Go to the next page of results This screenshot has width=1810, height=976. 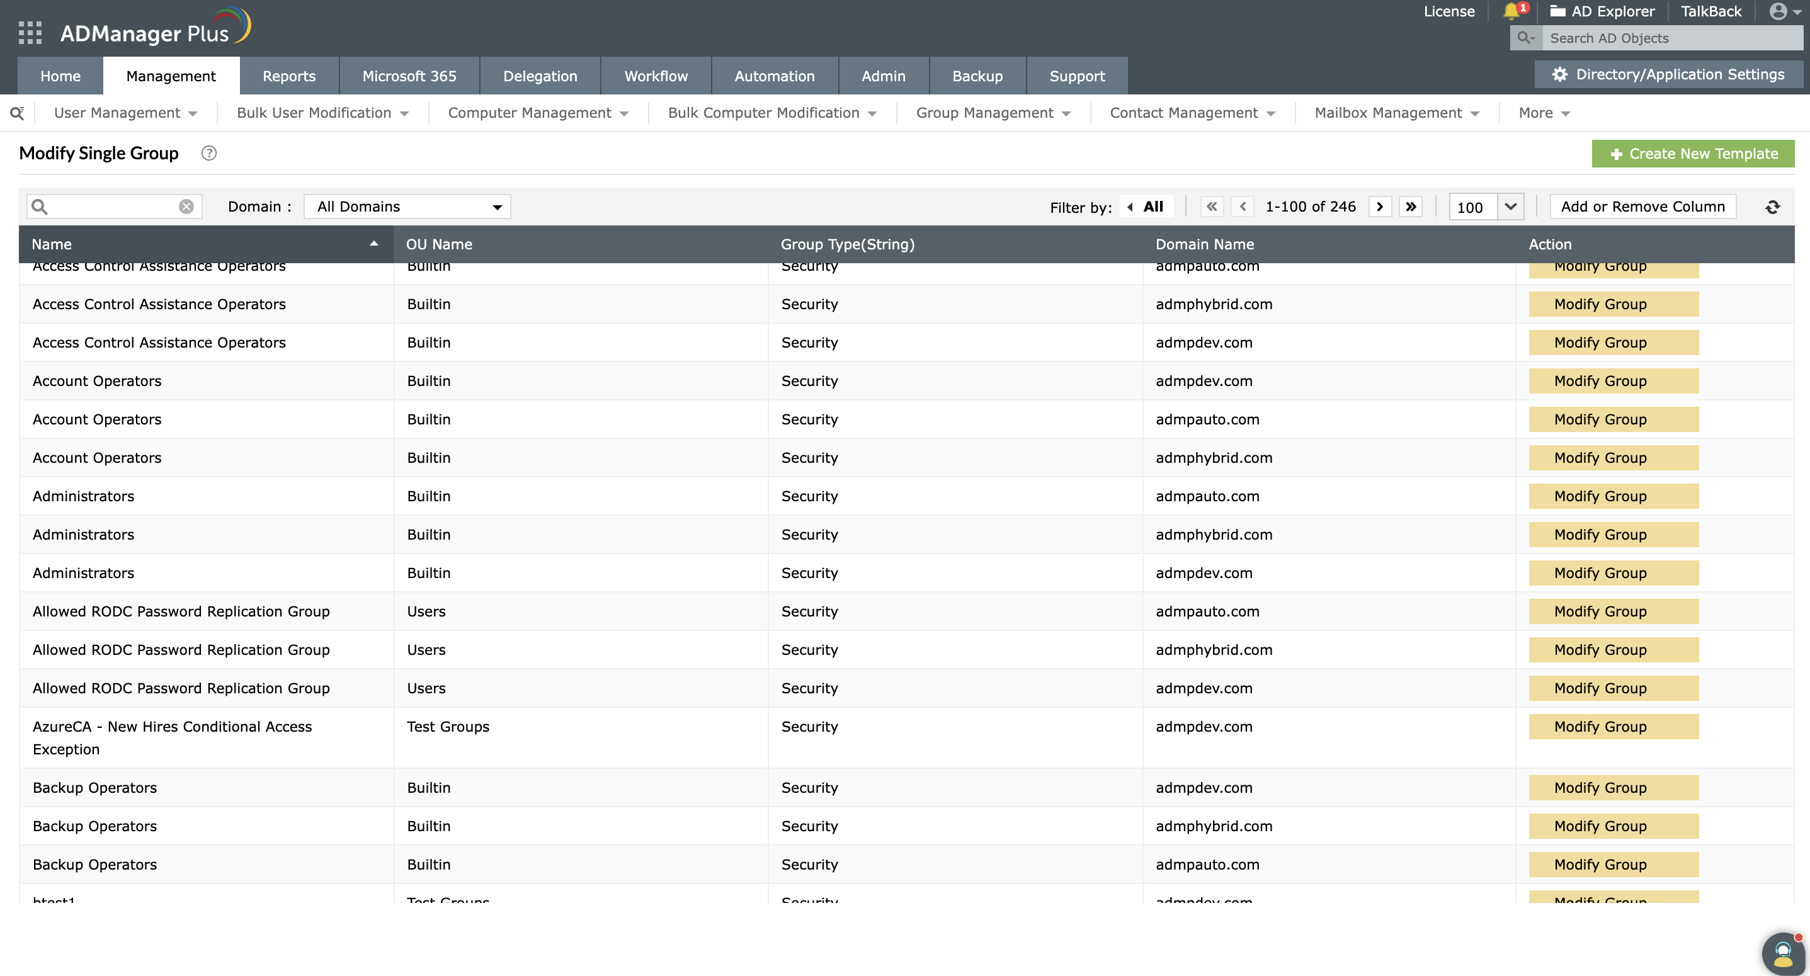pyautogui.click(x=1380, y=207)
